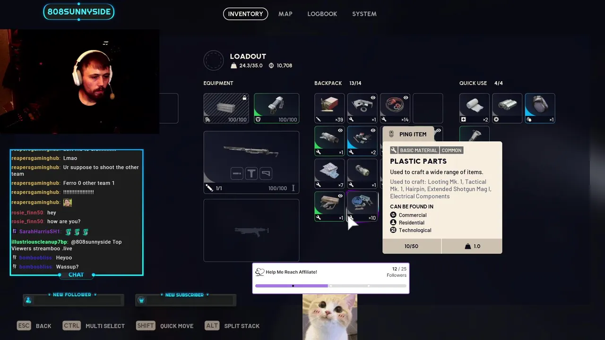Click the Ping Item button
The image size is (605, 340).
(x=408, y=134)
